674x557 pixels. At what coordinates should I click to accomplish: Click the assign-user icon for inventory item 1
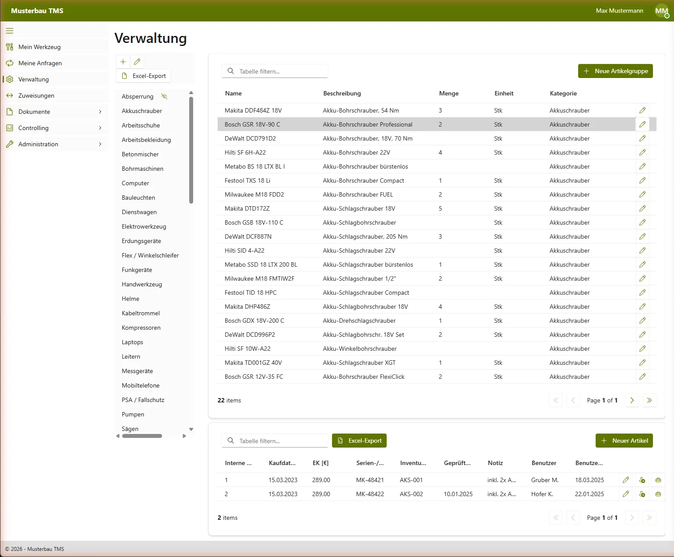642,480
